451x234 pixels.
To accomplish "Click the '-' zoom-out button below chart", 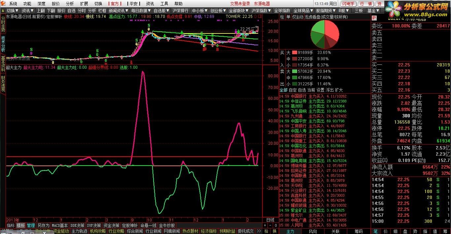I will pos(270,225).
